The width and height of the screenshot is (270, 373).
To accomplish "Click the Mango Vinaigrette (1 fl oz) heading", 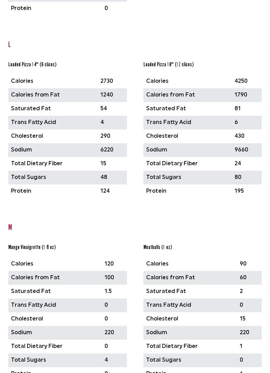I will coord(32,247).
